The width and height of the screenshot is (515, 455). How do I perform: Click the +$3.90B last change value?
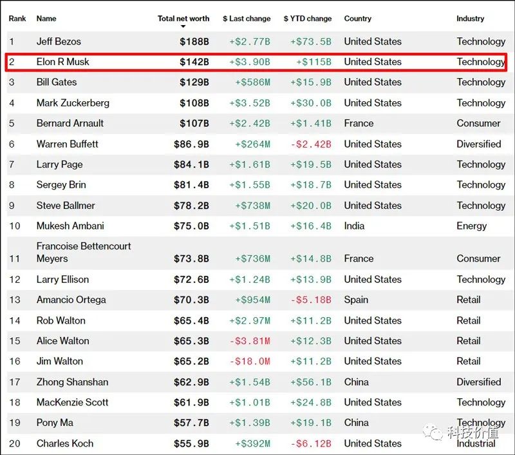(250, 62)
